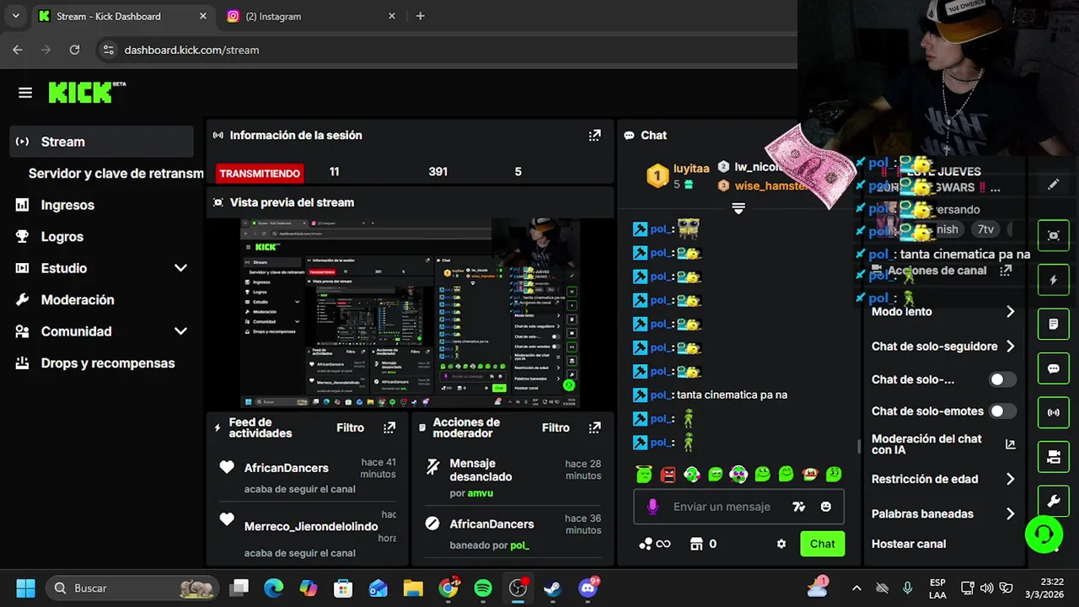Open Chat de solo-seguidore options arrow
1079x607 pixels.
tap(1010, 346)
